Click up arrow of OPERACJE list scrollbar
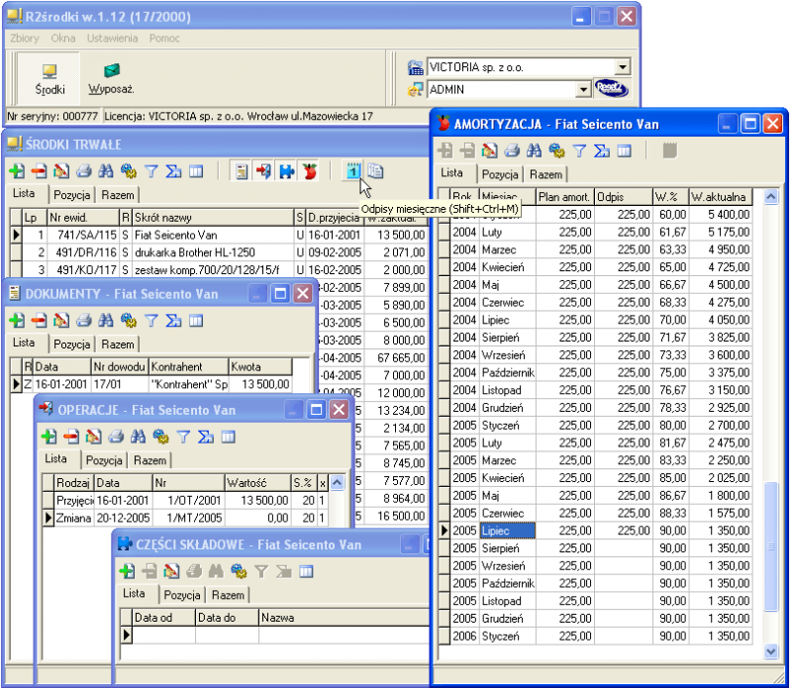Screen dimensions: 792x688 338,482
